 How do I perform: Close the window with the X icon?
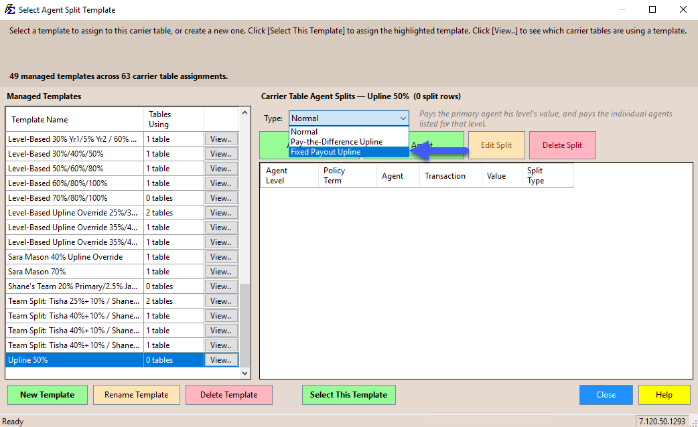pyautogui.click(x=683, y=9)
